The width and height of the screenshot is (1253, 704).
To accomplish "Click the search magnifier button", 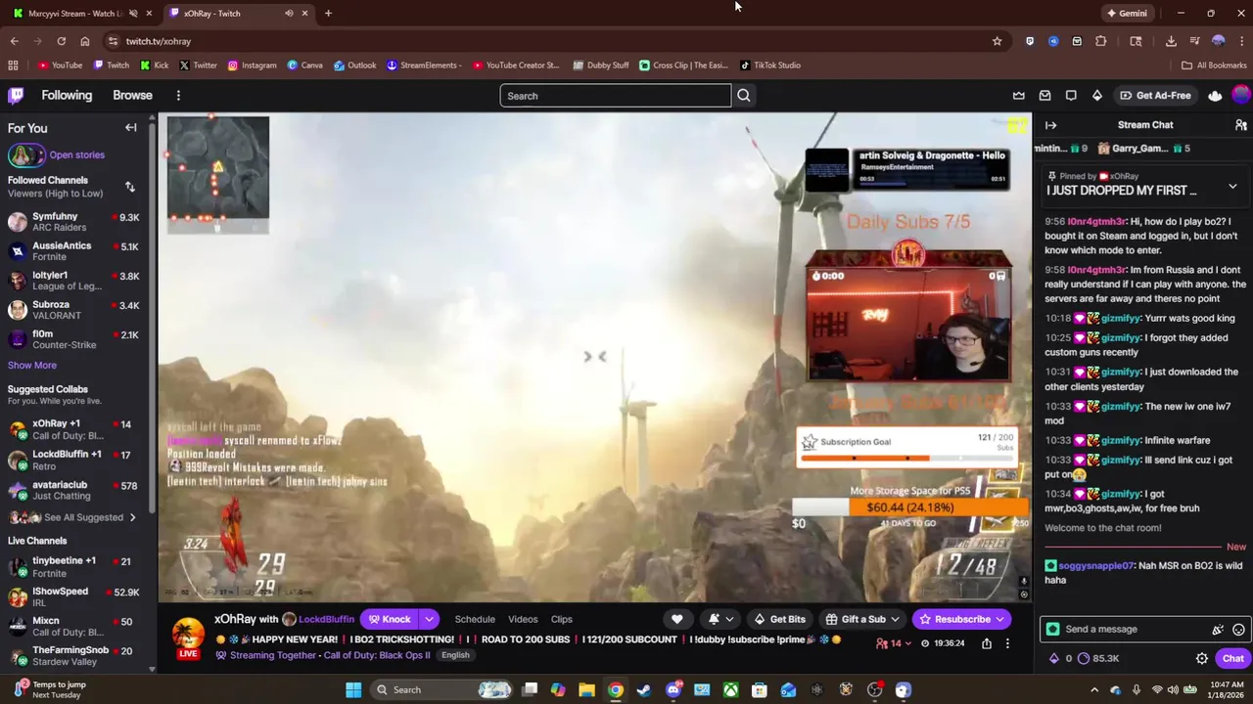I will tap(744, 96).
